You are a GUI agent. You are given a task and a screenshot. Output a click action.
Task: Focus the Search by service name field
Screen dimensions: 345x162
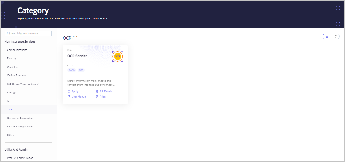pyautogui.click(x=28, y=33)
